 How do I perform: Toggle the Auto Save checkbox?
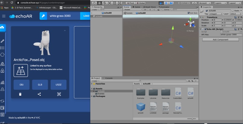pyautogui.click(x=188, y=13)
